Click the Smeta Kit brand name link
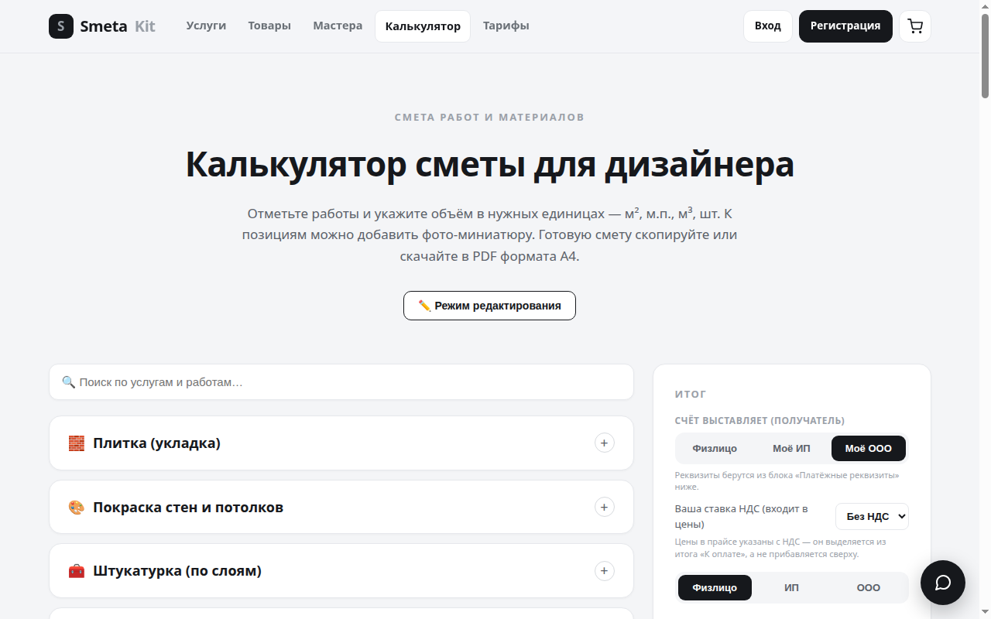This screenshot has height=619, width=991. [118, 26]
